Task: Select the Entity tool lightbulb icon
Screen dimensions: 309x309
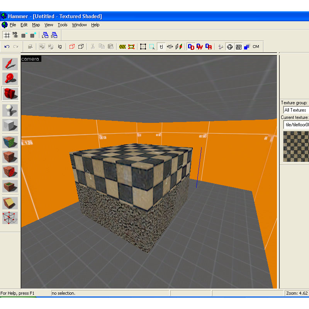Action: click(x=10, y=110)
